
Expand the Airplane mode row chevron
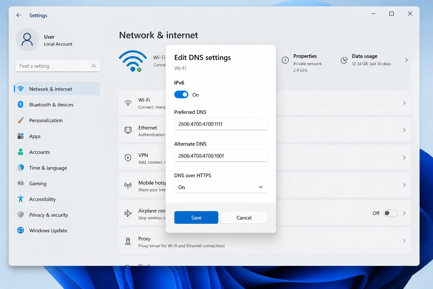(x=404, y=213)
